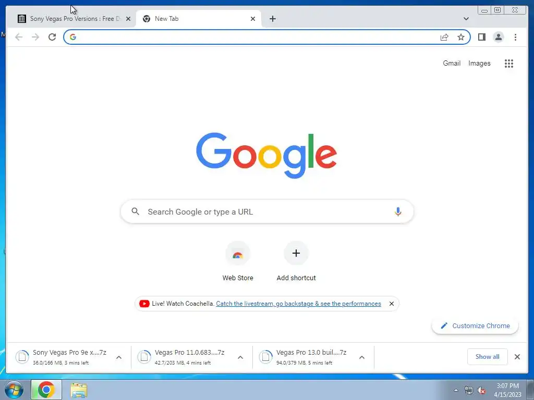Click the muted volume tray icon
This screenshot has width=534, height=400.
coord(481,391)
